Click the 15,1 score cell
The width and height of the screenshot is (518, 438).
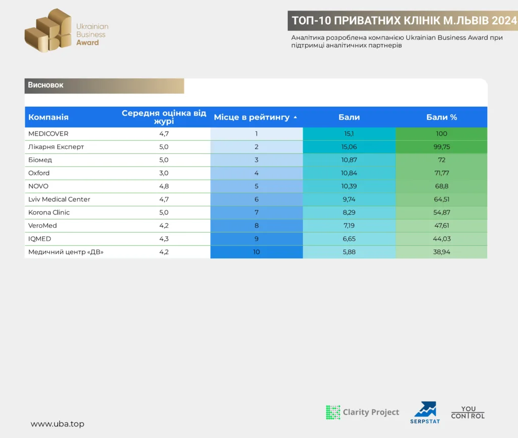tap(349, 134)
